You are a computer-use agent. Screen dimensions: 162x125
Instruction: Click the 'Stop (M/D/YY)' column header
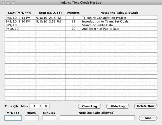[51, 13]
